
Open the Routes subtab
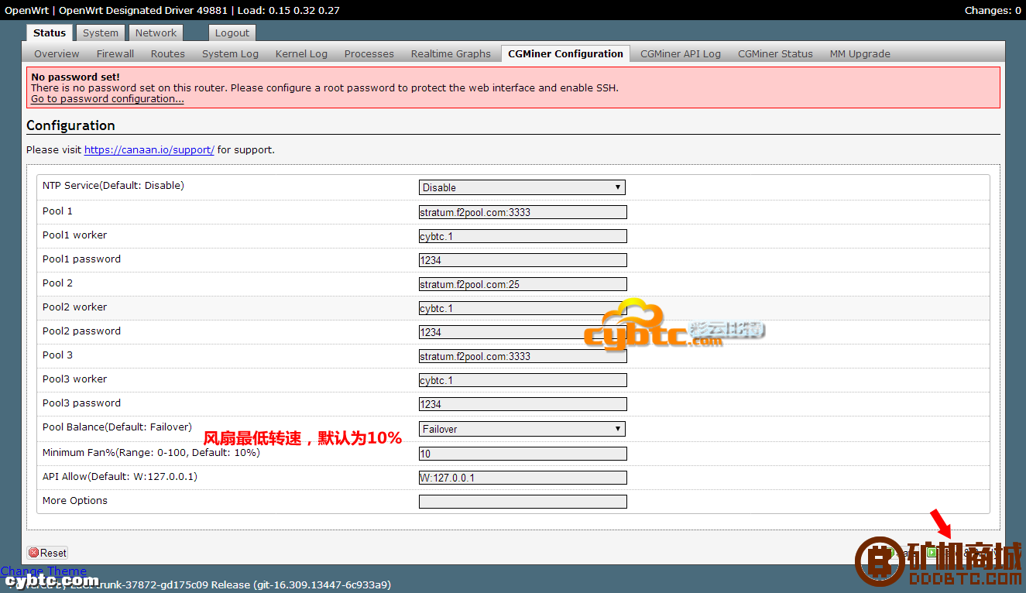[x=168, y=53]
